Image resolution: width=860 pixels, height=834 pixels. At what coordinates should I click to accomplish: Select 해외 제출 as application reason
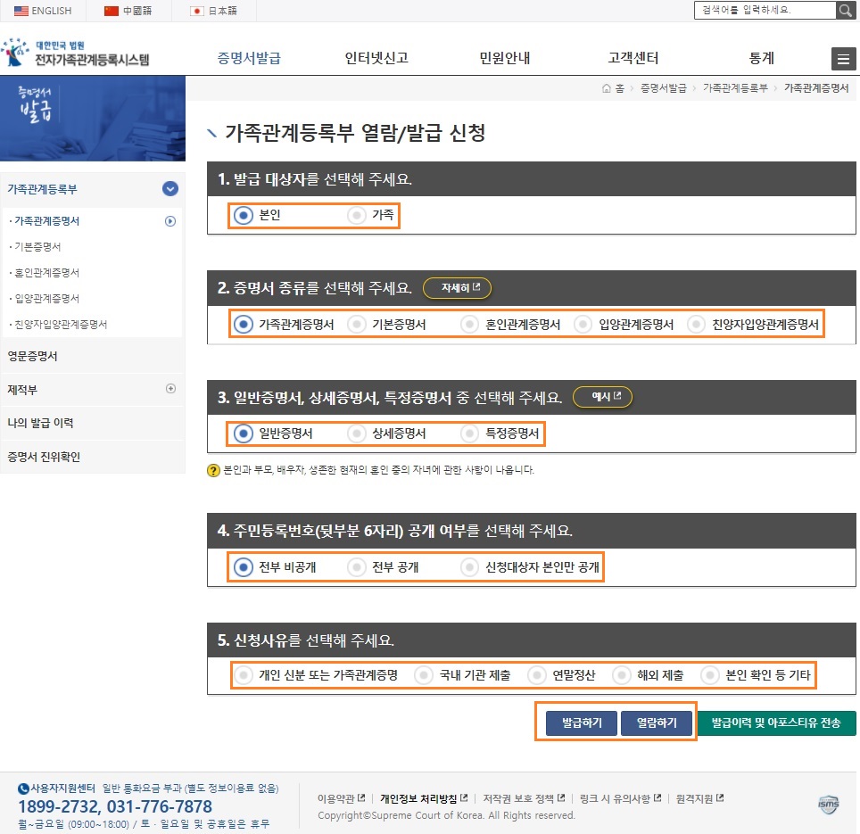[x=622, y=675]
